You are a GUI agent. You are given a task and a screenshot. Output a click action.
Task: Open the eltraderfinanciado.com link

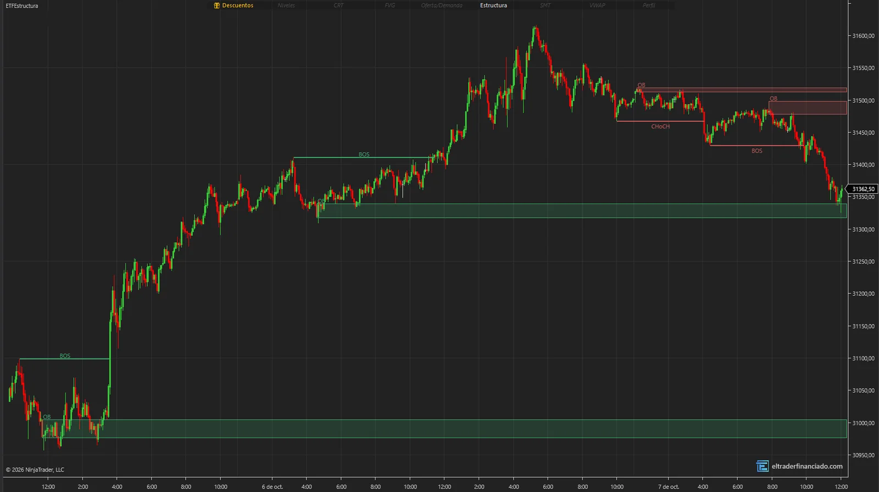pyautogui.click(x=807, y=466)
